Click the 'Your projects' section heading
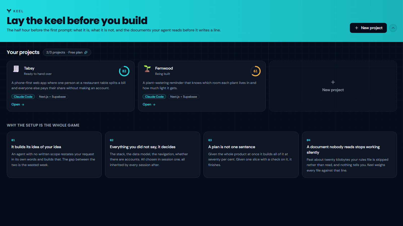Screen dimensions: 403x226 pos(23,52)
